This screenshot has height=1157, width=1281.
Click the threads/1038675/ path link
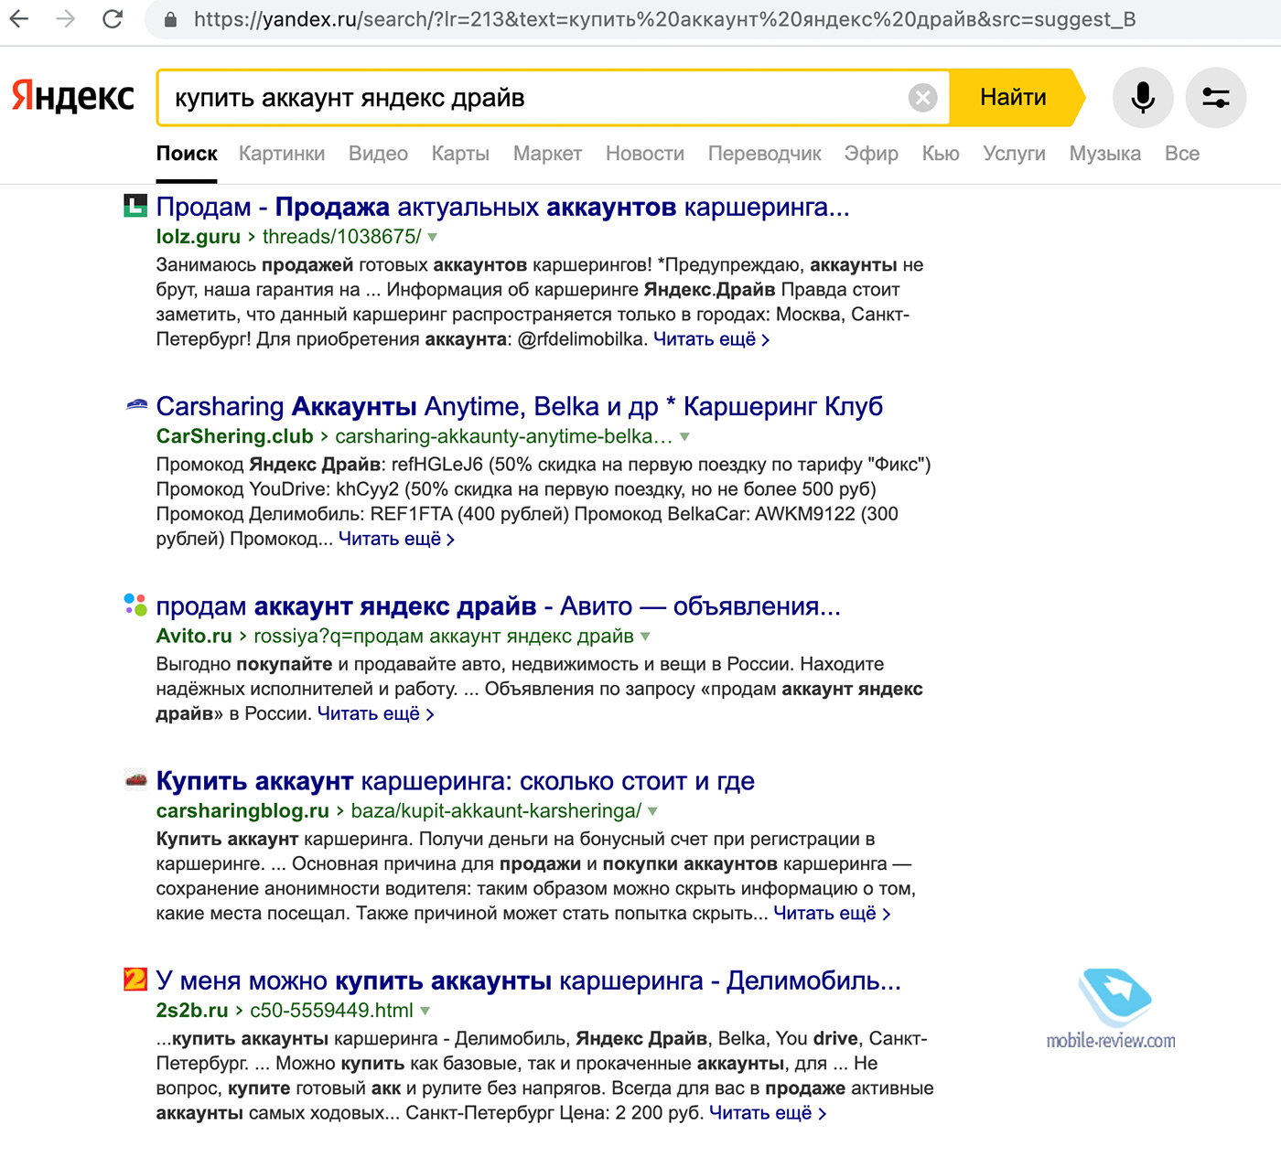click(342, 237)
